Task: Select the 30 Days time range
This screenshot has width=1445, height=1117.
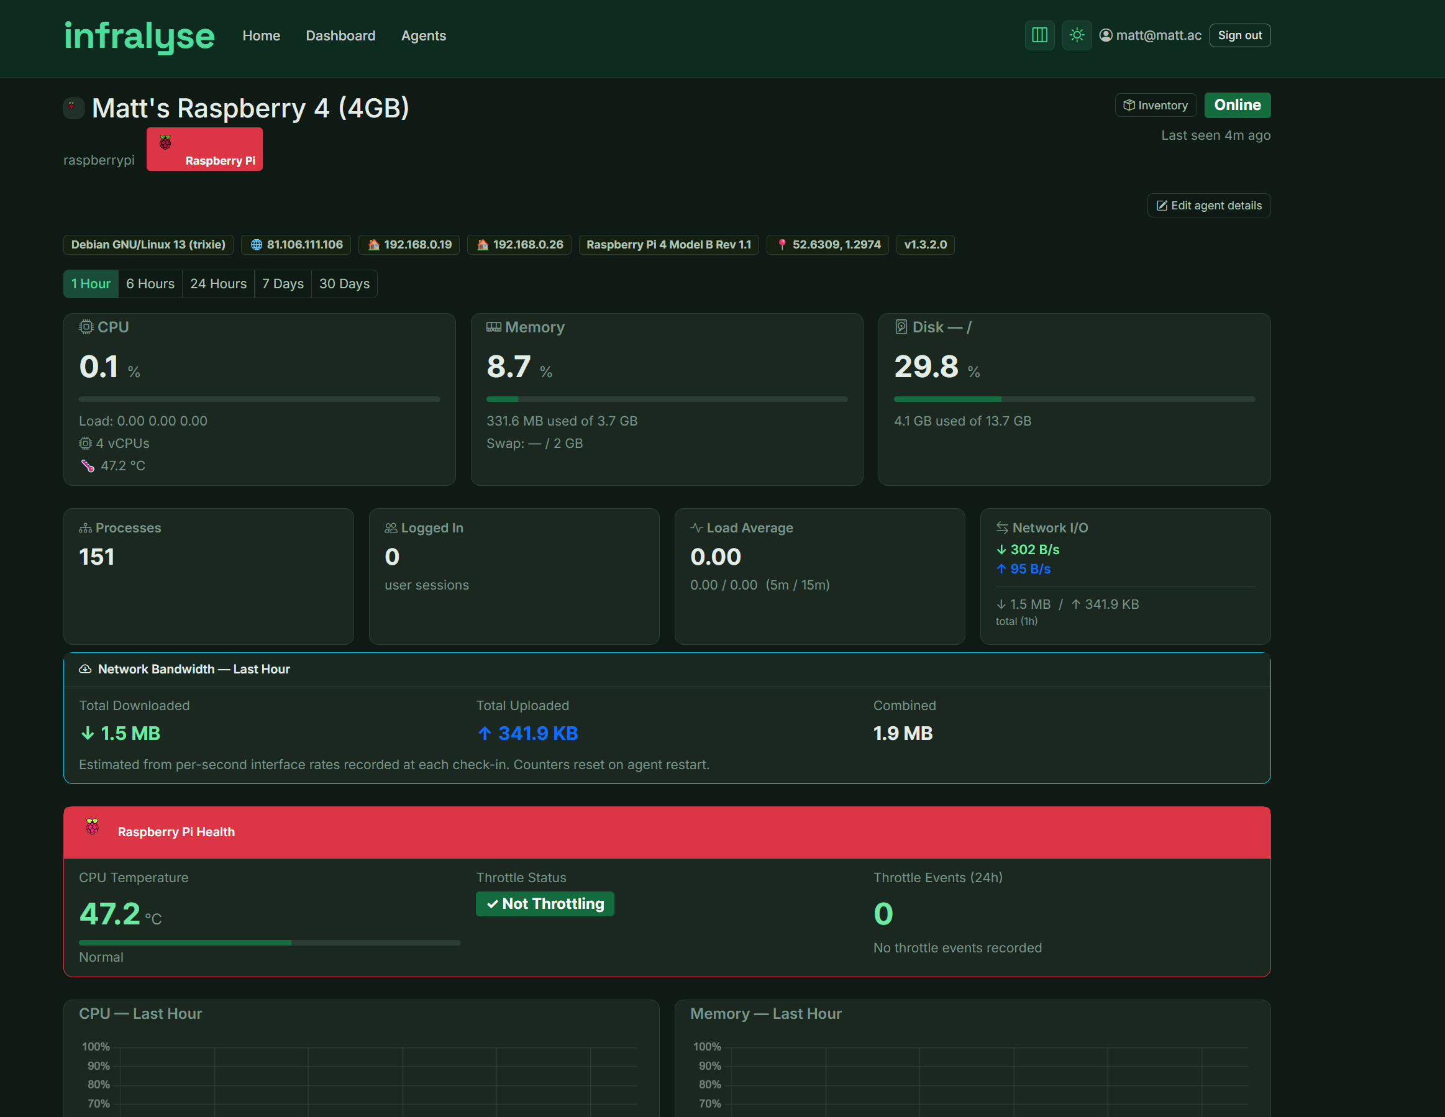Action: 344,284
